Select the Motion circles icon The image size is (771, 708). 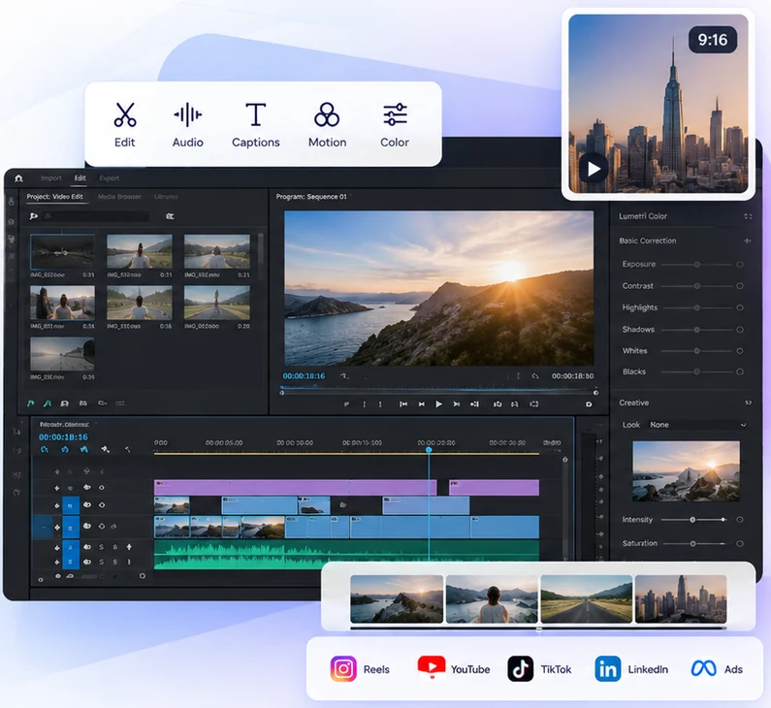coord(327,114)
